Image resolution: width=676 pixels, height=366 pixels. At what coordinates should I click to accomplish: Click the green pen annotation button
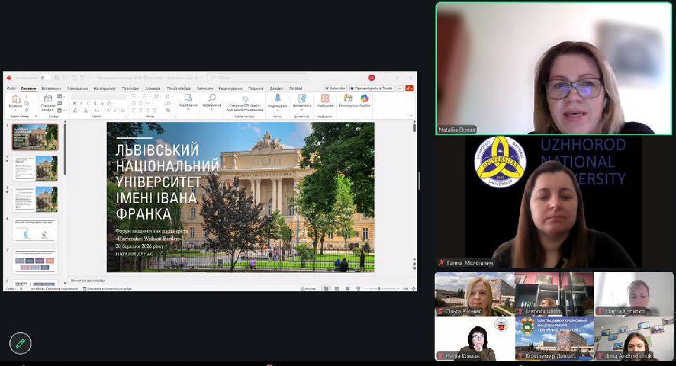(21, 343)
